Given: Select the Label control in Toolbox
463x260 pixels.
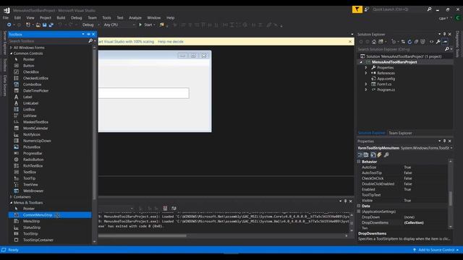Looking at the screenshot, I should (27, 97).
